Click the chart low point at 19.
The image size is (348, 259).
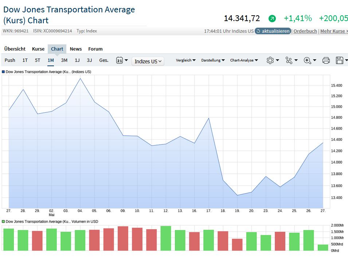point(237,195)
